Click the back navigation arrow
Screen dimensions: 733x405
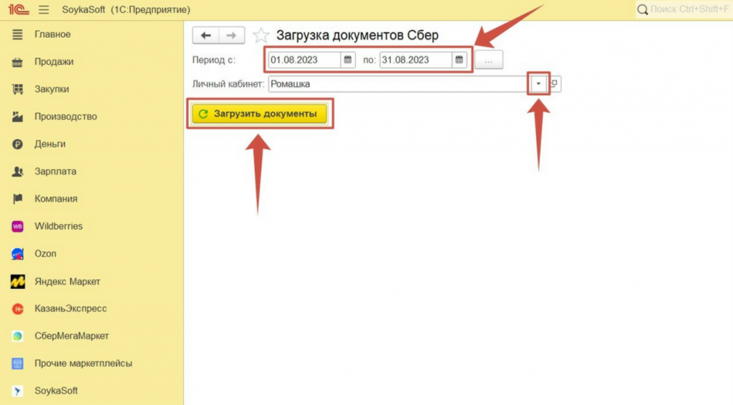tap(206, 36)
